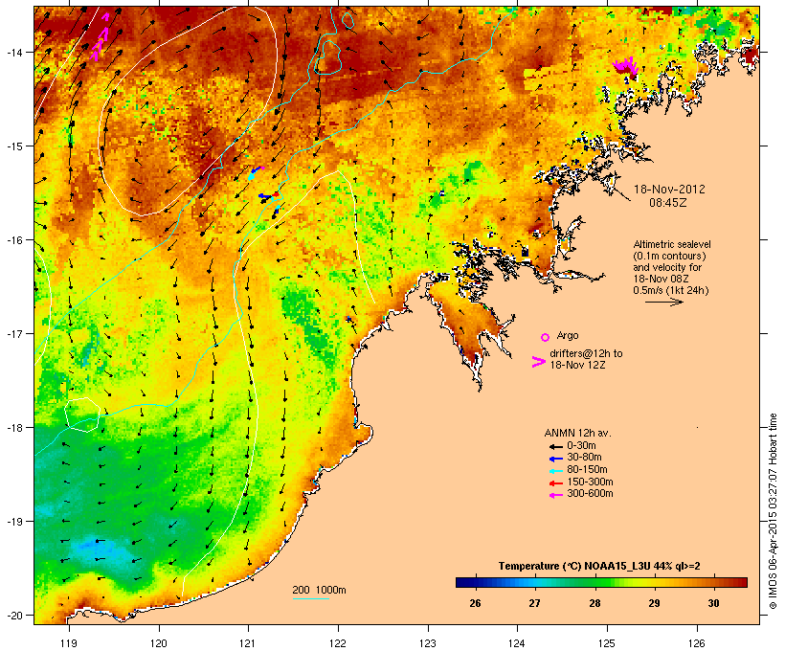Click the longitude axis label '126'

click(x=696, y=643)
